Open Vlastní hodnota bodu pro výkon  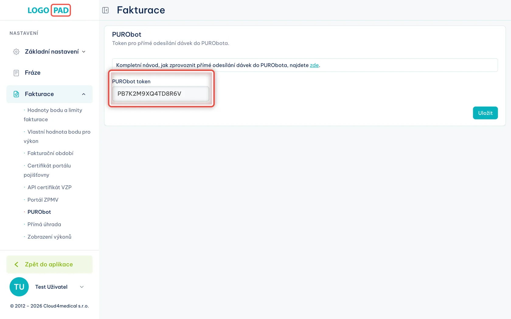point(57,136)
